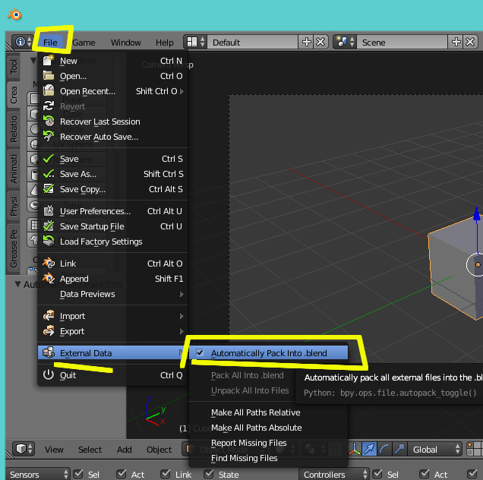The height and width of the screenshot is (480, 483).
Task: Open the screen layout browse icon
Action: (x=196, y=42)
